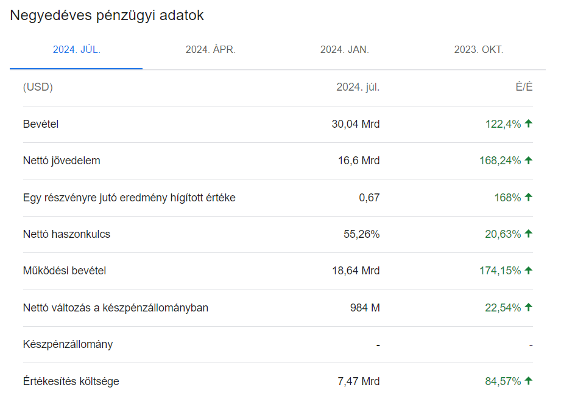561x396 pixels.
Task: Open the 2024. JAN. quarterly tab
Action: [344, 50]
